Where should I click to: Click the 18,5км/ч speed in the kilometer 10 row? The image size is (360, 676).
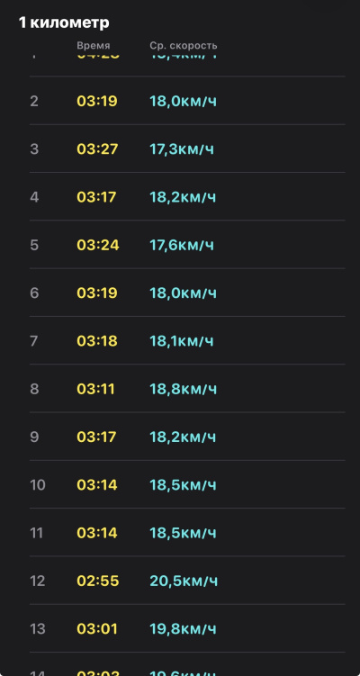click(x=183, y=485)
